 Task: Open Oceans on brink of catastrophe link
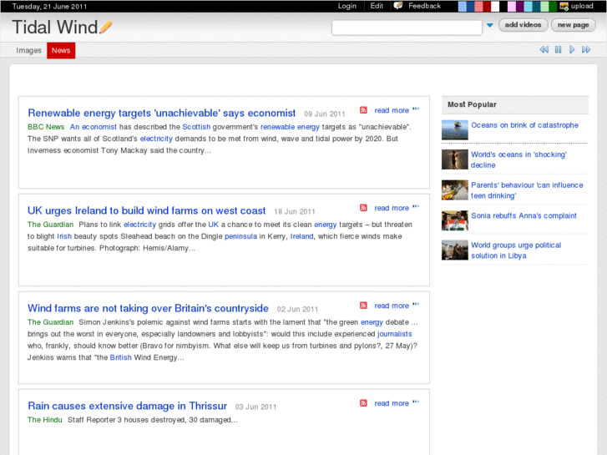click(524, 125)
